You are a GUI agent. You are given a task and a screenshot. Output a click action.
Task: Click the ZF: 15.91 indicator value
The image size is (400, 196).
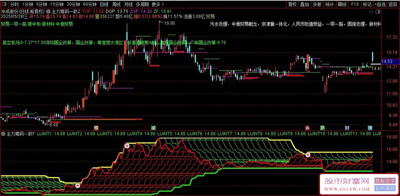(x=163, y=12)
